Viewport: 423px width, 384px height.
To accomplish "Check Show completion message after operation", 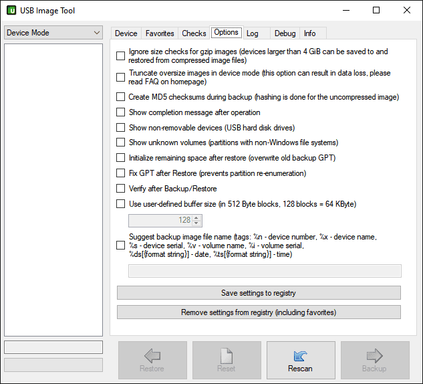I will pos(120,112).
